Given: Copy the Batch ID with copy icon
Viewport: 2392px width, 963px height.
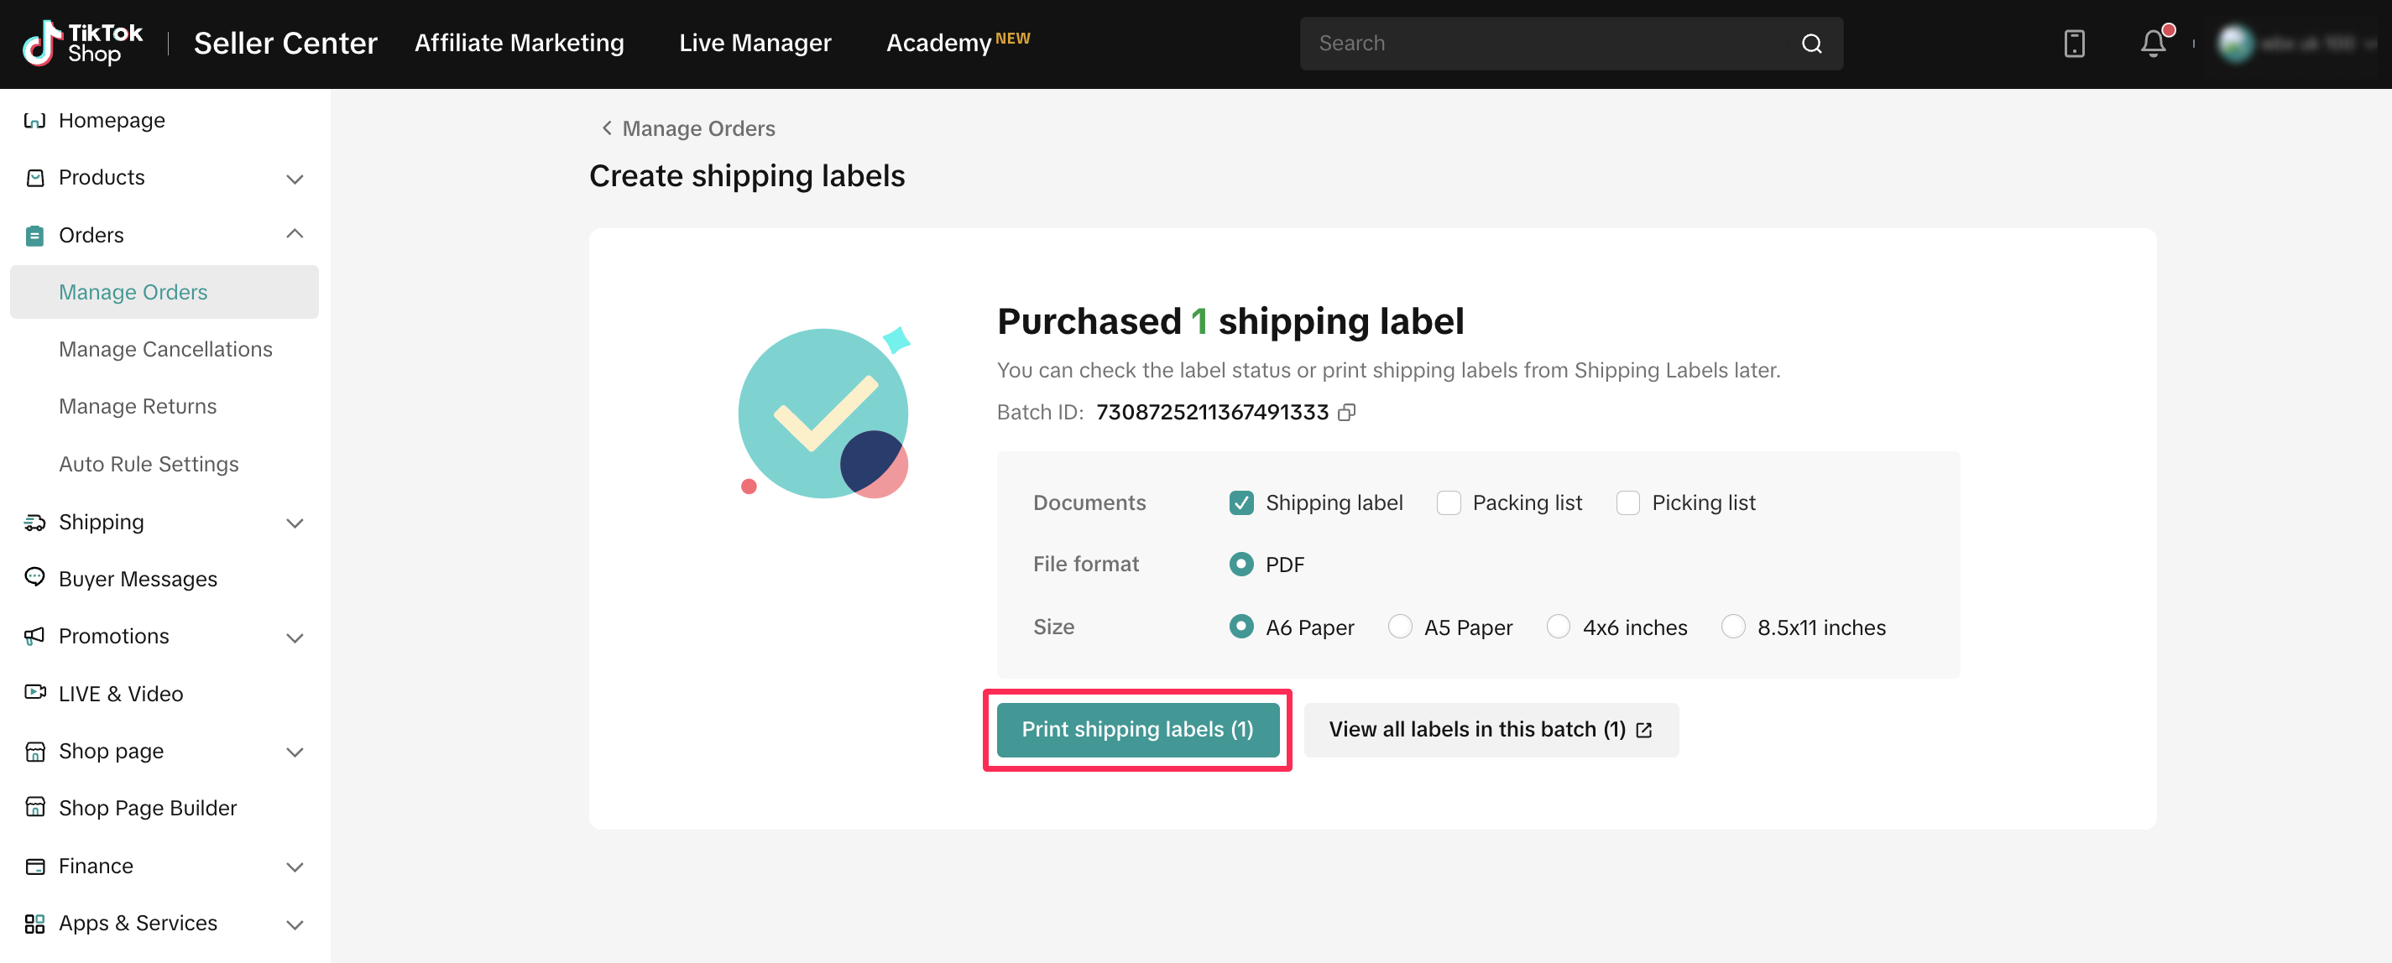Looking at the screenshot, I should [x=1346, y=412].
